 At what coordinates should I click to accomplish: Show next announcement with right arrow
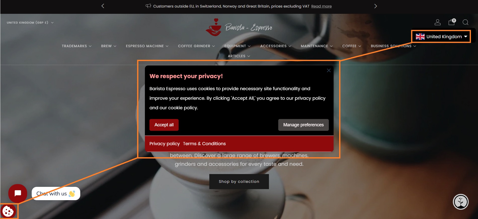(x=375, y=6)
